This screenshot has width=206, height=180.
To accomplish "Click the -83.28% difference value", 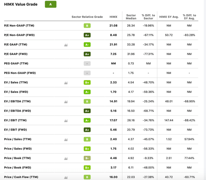I will (x=189, y=35).
